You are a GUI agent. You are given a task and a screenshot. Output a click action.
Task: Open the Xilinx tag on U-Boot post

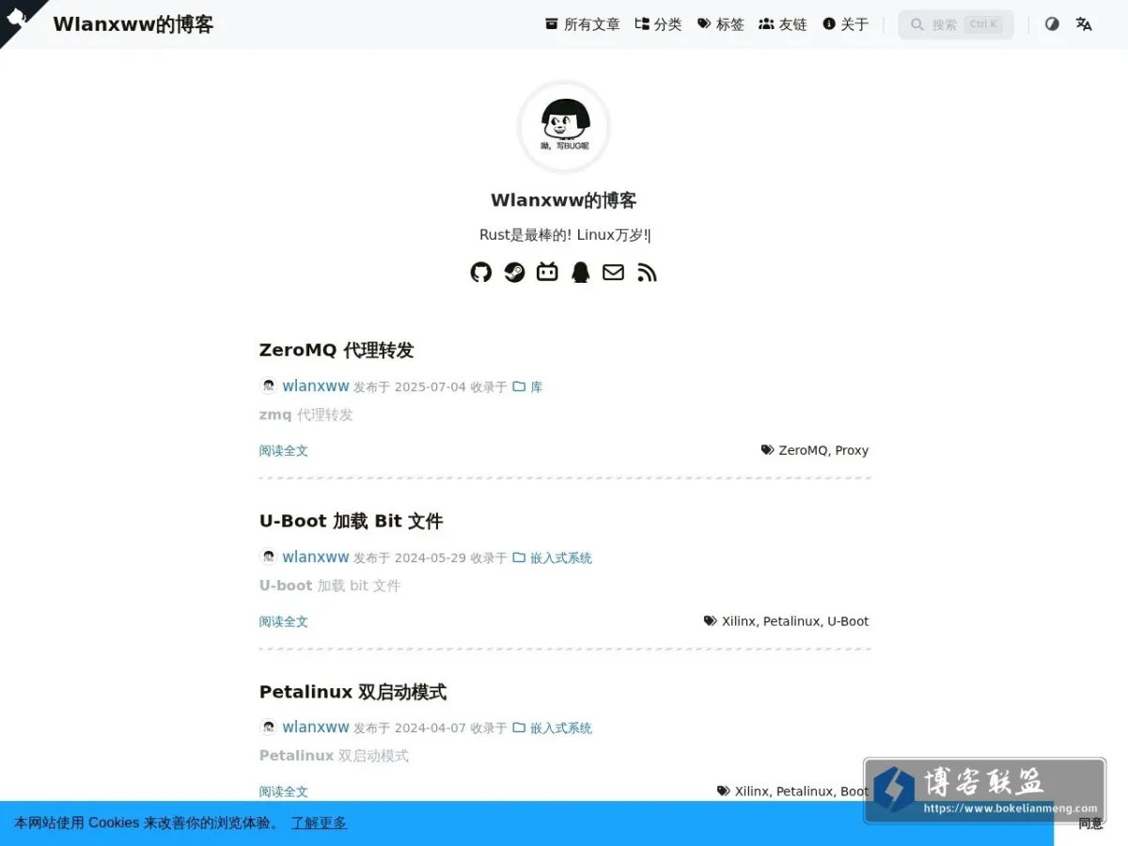click(x=739, y=621)
